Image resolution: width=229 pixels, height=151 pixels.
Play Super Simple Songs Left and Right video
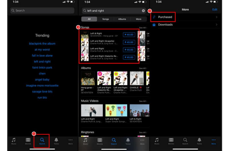point(116,110)
